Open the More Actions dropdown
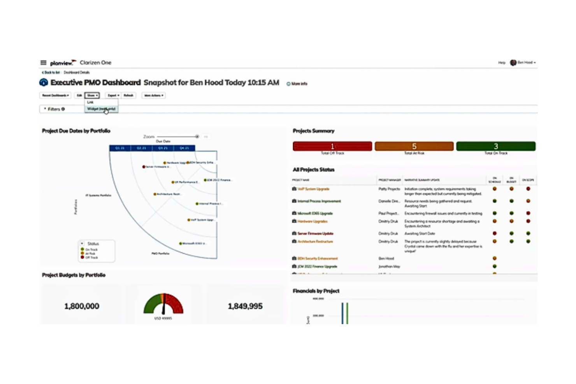The width and height of the screenshot is (576, 384). click(x=154, y=95)
